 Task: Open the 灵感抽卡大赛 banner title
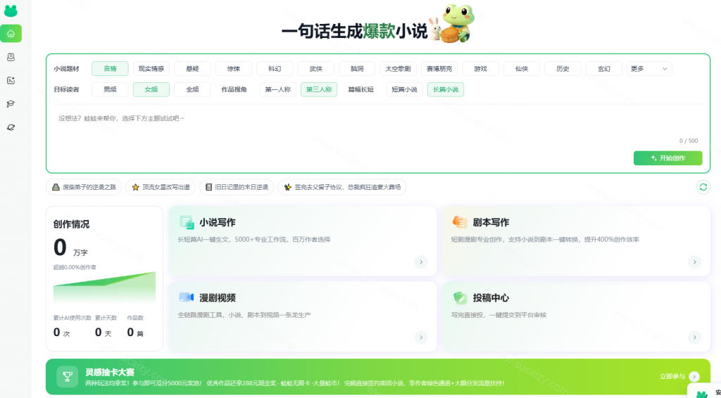pyautogui.click(x=110, y=372)
